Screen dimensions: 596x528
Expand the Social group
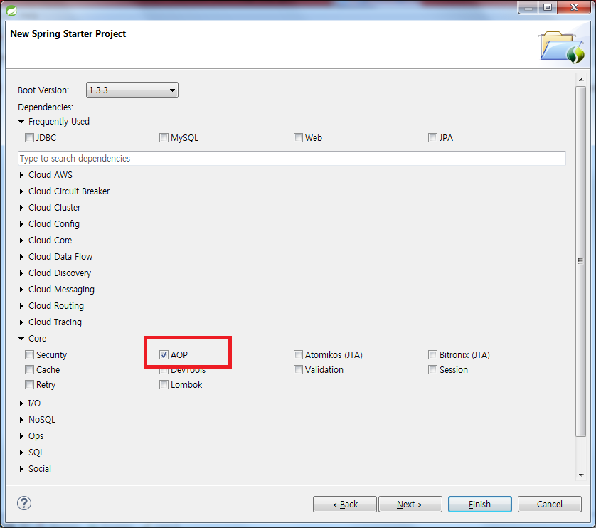[x=21, y=469]
